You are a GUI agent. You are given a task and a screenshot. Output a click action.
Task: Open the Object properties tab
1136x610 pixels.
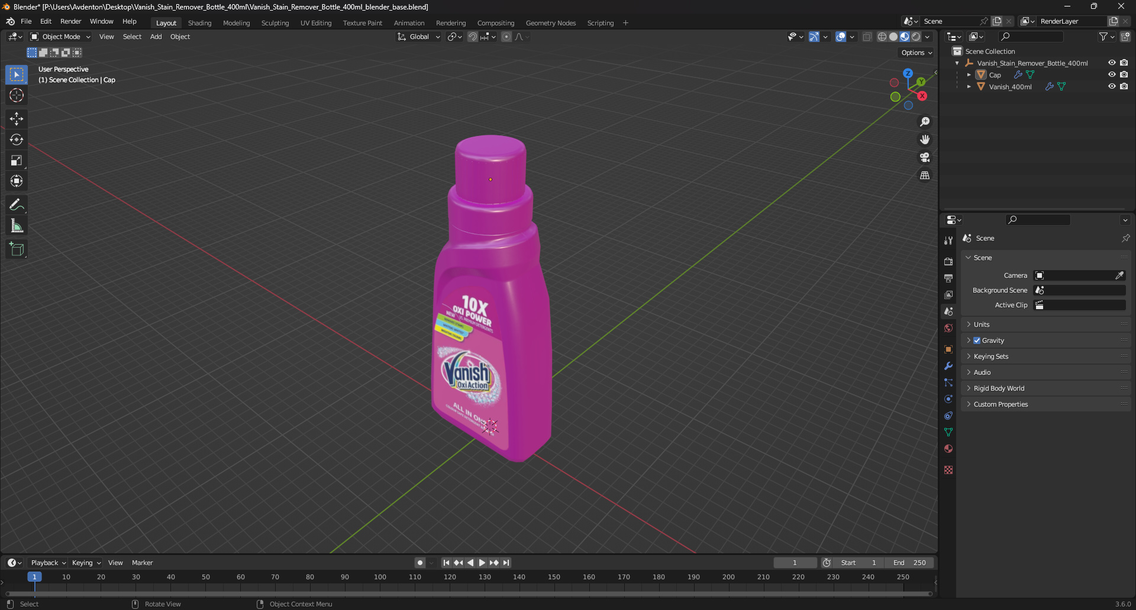948,349
